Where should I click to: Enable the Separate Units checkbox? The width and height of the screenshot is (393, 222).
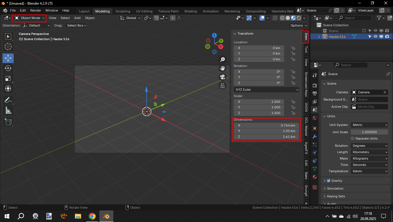(353, 138)
